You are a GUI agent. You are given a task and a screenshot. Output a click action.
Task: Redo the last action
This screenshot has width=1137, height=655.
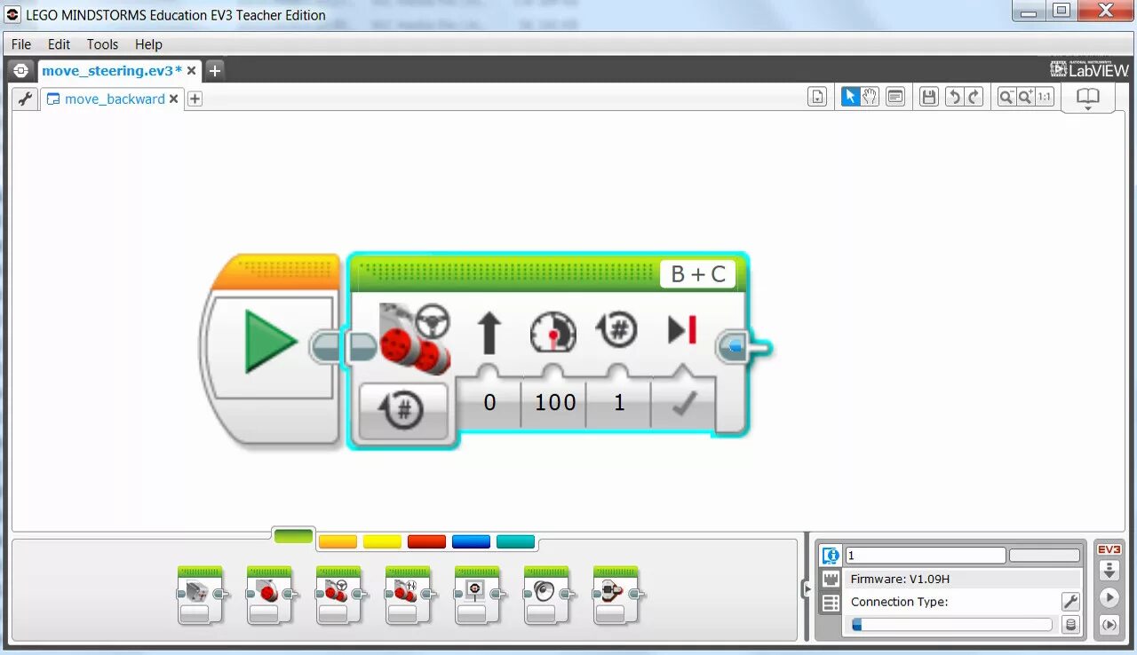974,98
